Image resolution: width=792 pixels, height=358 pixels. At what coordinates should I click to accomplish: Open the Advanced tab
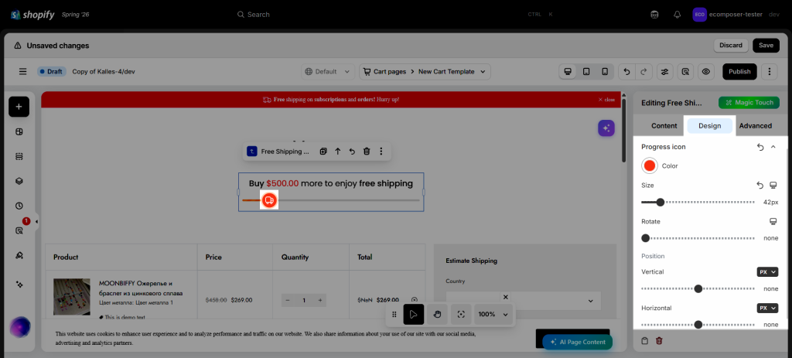pyautogui.click(x=755, y=126)
